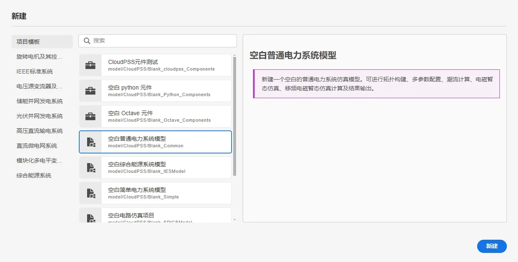518x262 pixels.
Task: Click the model file icon for 空白电路仿真项目
Action: click(x=90, y=217)
